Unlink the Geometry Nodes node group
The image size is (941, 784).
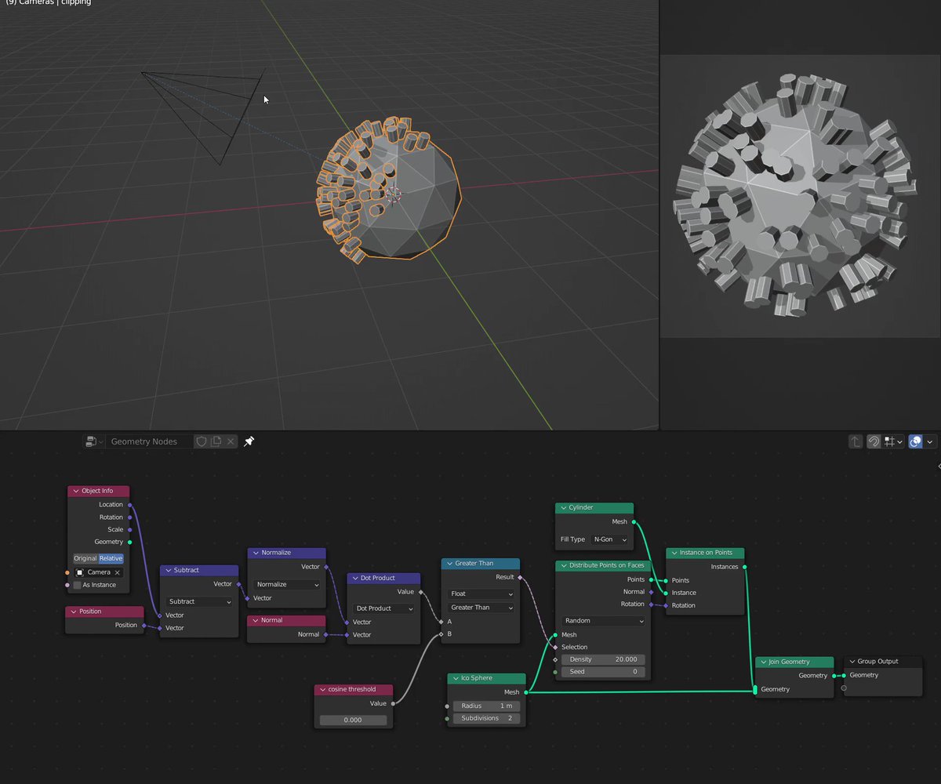tap(231, 441)
